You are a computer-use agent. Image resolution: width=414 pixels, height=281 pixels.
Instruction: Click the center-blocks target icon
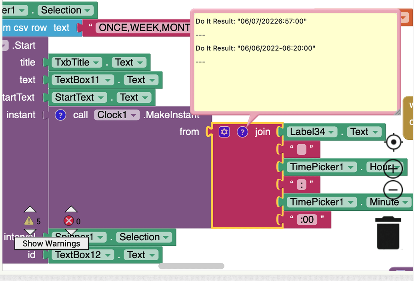[394, 142]
